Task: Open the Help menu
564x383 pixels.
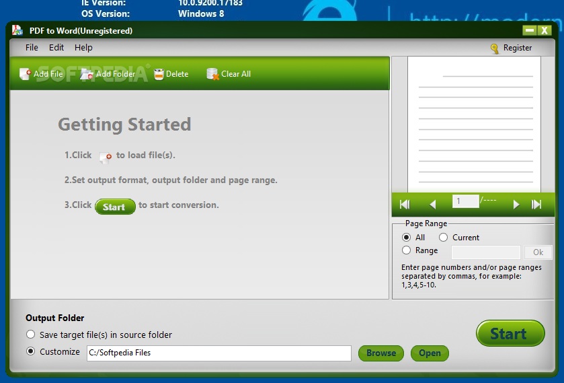Action: tap(83, 48)
